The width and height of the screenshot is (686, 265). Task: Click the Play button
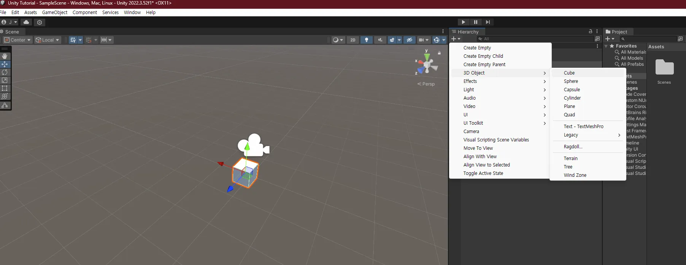pyautogui.click(x=464, y=22)
